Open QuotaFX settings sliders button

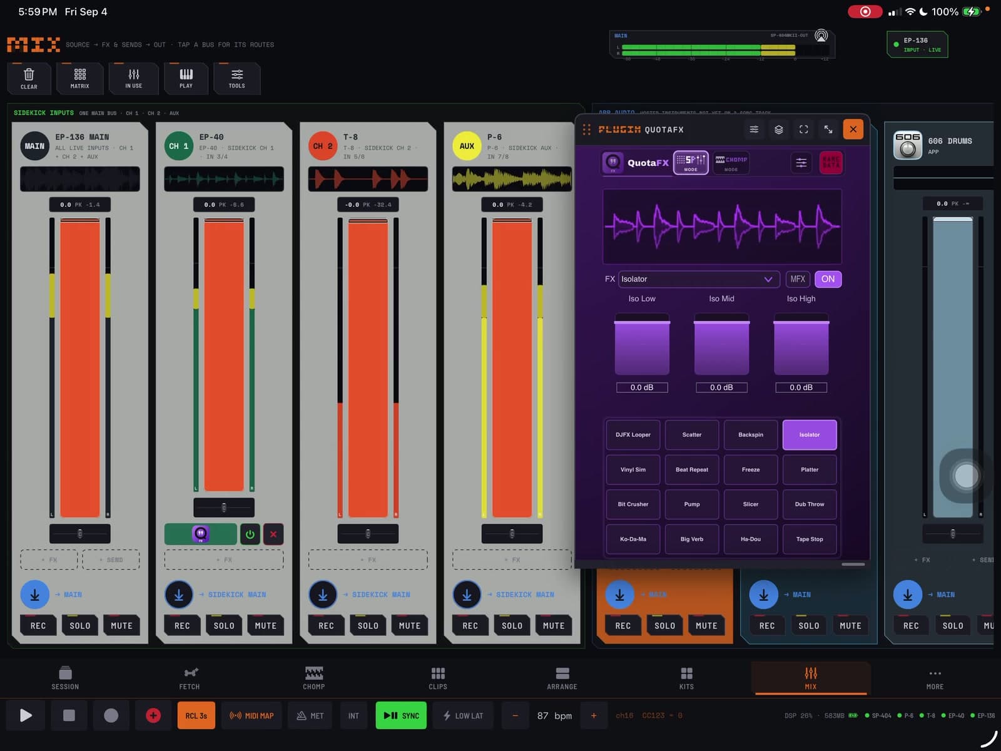tap(801, 163)
